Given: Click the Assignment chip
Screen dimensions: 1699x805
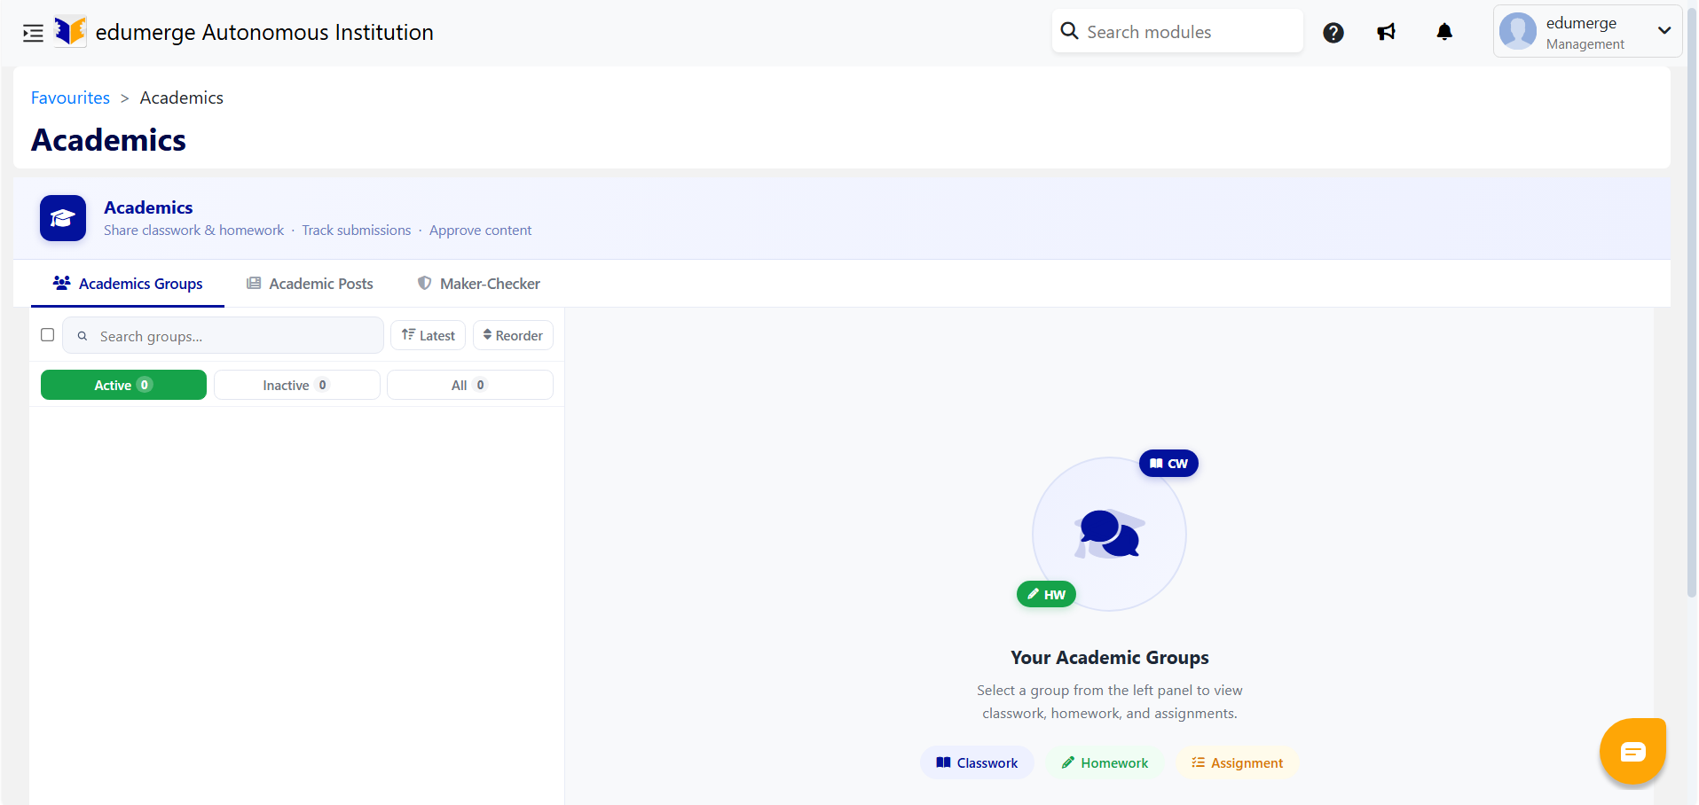Looking at the screenshot, I should 1237,762.
